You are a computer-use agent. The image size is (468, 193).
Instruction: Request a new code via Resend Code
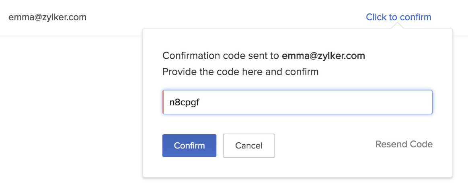point(404,144)
